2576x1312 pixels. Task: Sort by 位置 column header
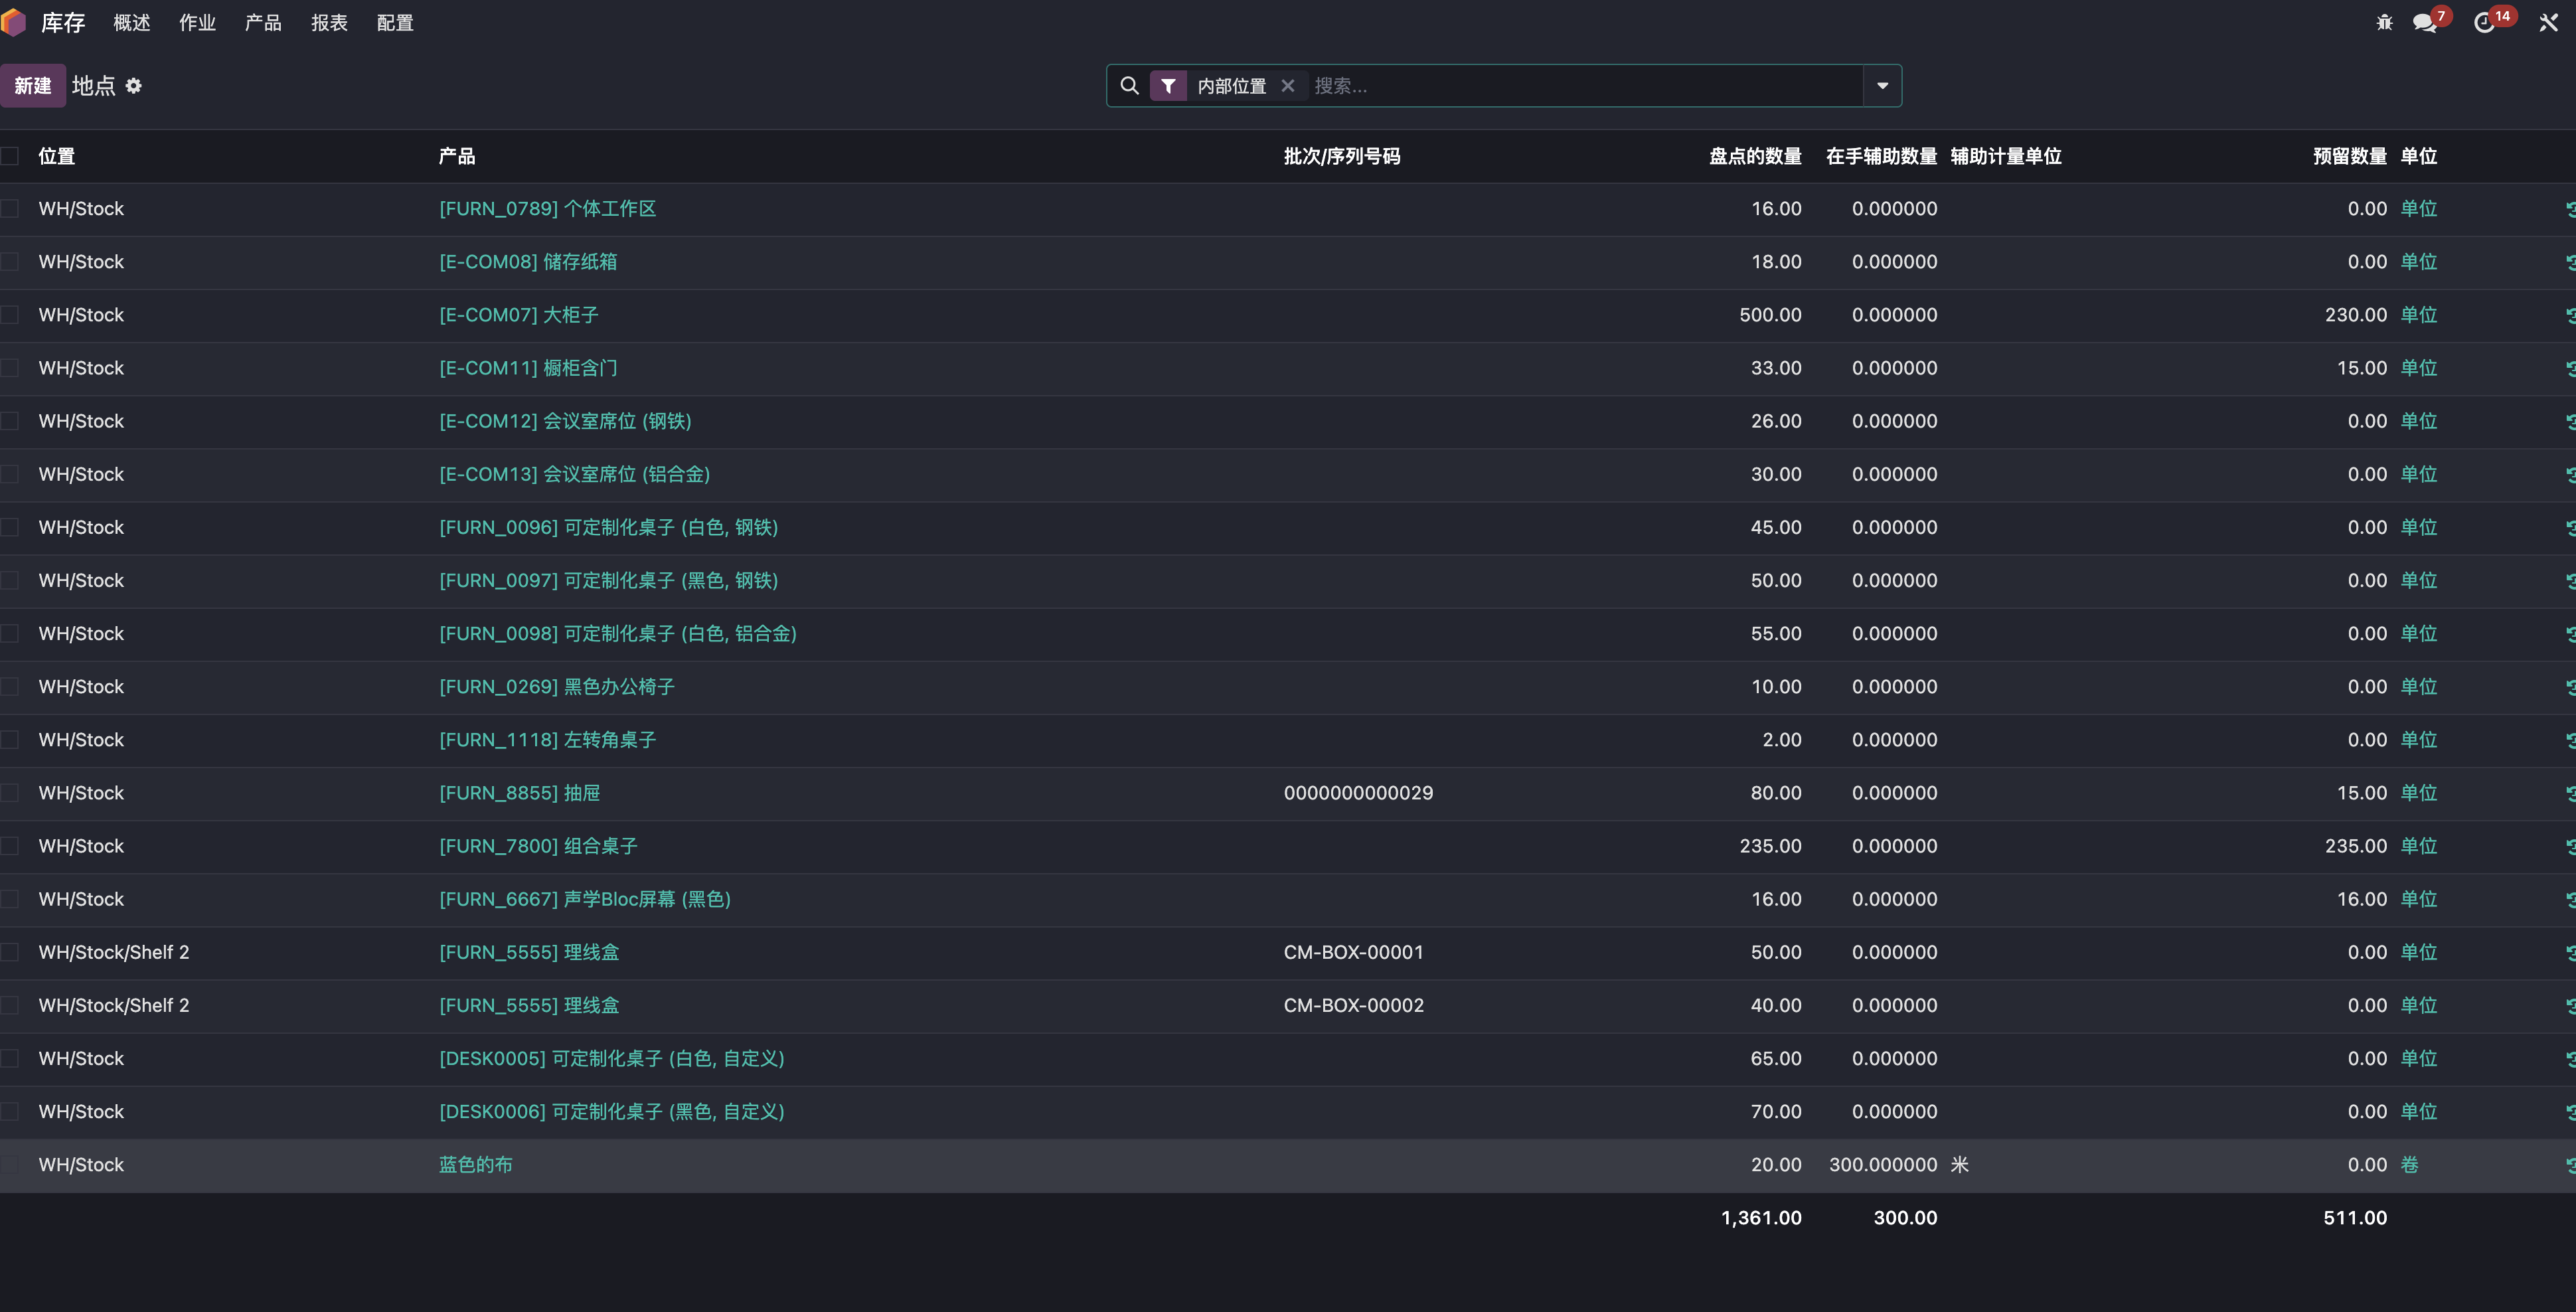57,156
